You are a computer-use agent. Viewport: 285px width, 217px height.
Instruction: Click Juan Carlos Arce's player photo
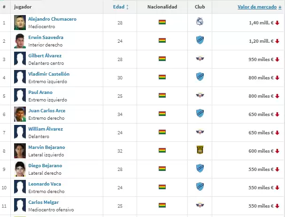point(20,114)
